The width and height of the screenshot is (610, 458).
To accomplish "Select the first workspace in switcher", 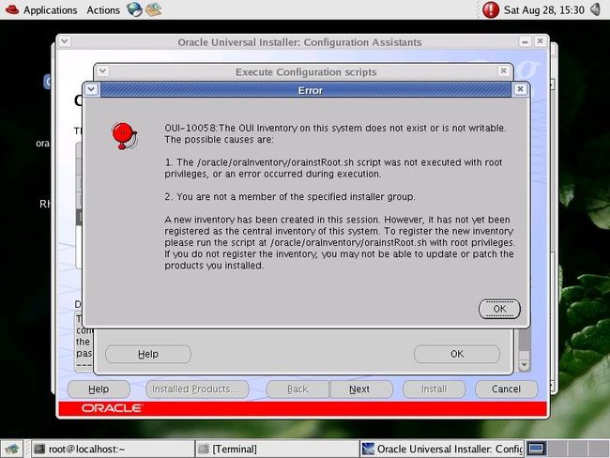I will tap(537, 449).
